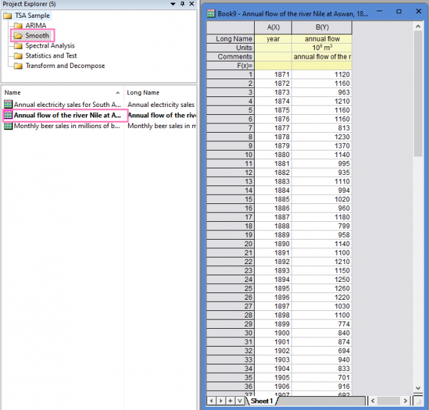
Task: Open the Smooth folder in Project Explorer
Action: tap(37, 36)
